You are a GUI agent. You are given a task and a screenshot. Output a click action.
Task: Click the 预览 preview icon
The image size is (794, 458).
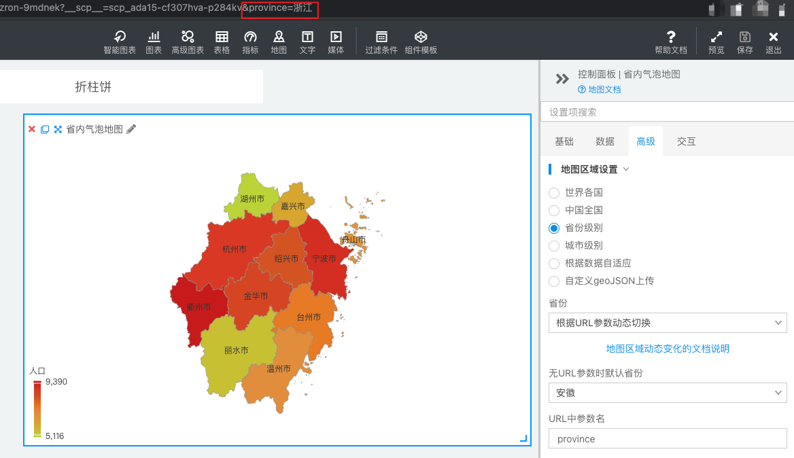[716, 42]
